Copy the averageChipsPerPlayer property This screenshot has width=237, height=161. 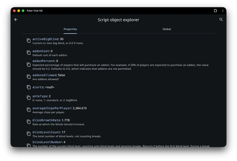click(x=29, y=110)
